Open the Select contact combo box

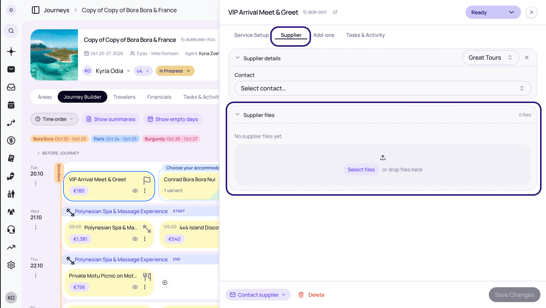(x=383, y=88)
